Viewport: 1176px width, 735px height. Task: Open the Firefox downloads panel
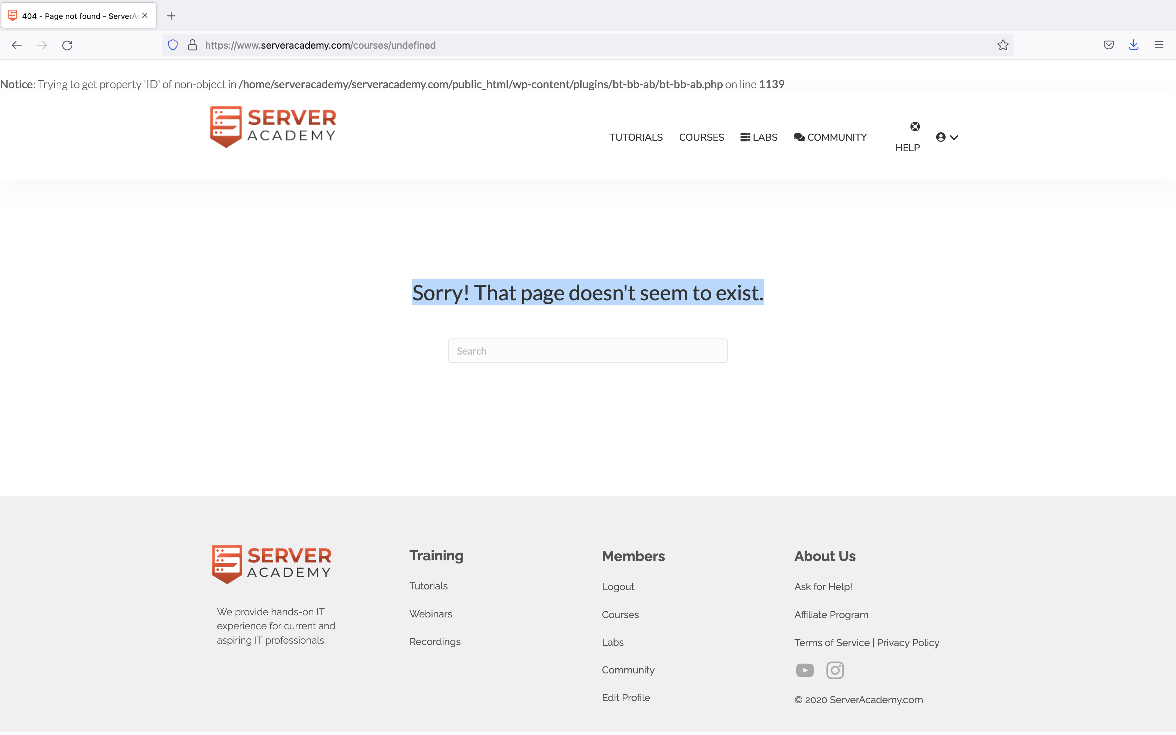pos(1133,45)
